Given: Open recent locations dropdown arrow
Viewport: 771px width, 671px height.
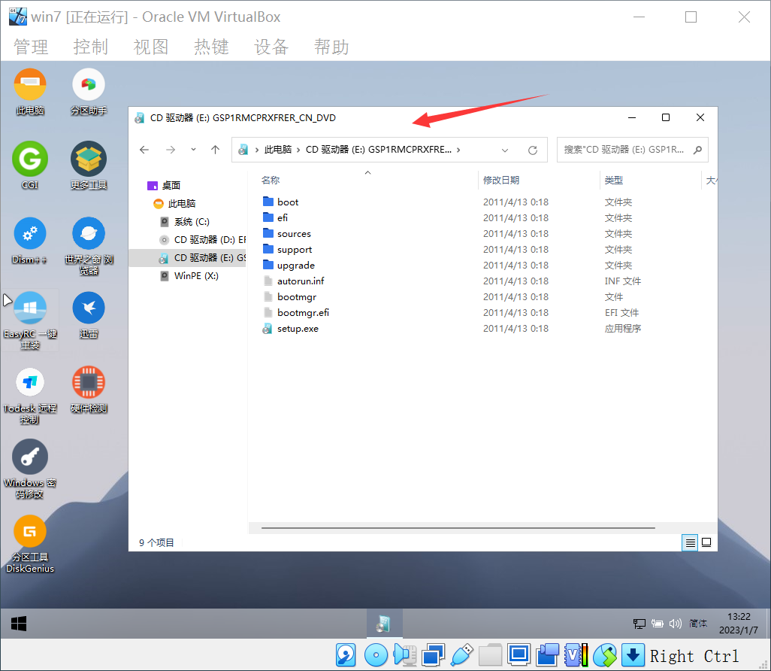Looking at the screenshot, I should (193, 150).
